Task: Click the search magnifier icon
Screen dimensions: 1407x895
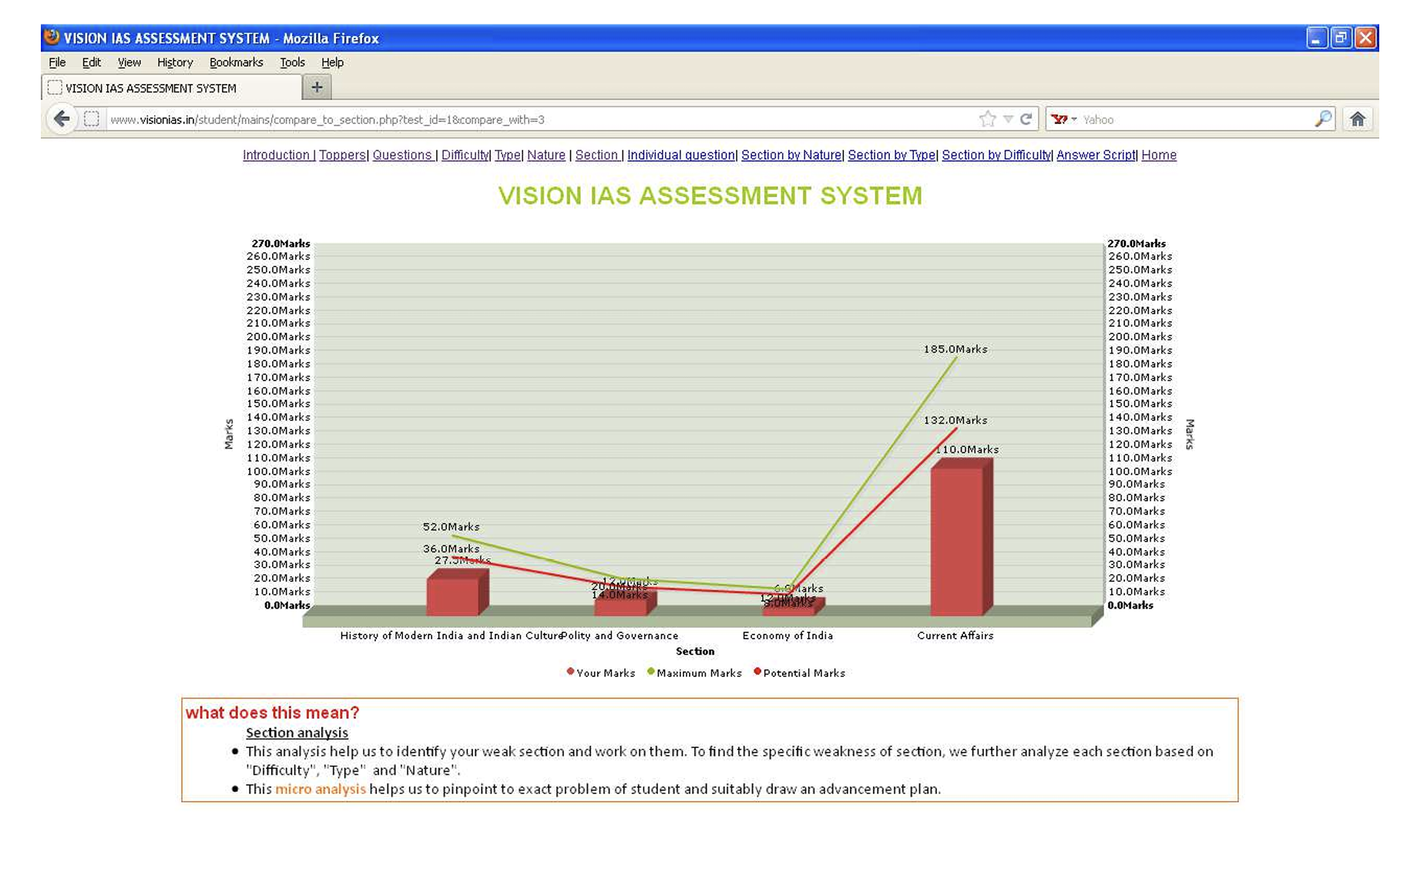Action: [x=1323, y=119]
